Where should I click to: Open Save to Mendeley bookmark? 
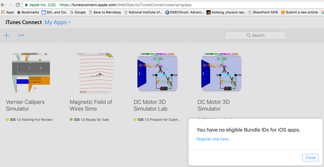pyautogui.click(x=105, y=12)
